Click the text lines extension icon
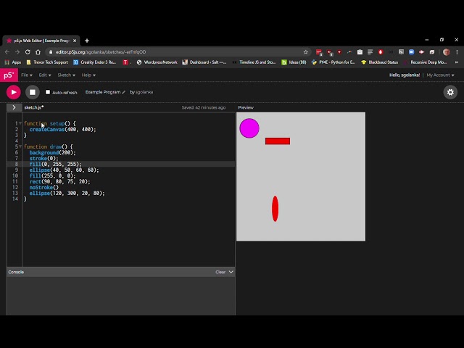 pyautogui.click(x=370, y=52)
